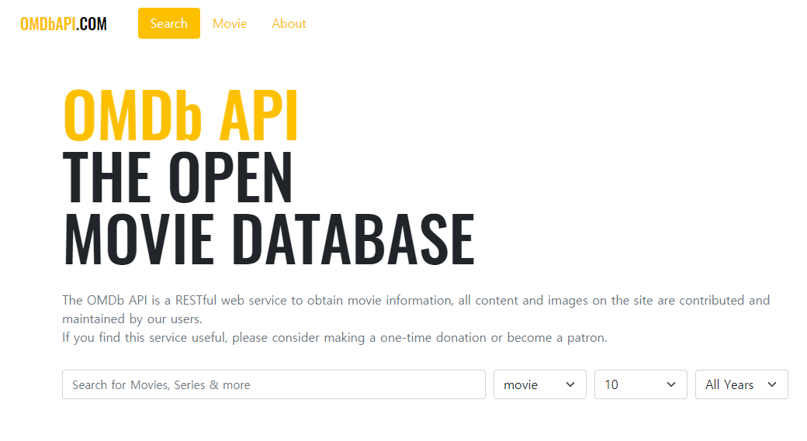
Task: Click the OMDbAPI.COM logo
Action: (x=64, y=24)
